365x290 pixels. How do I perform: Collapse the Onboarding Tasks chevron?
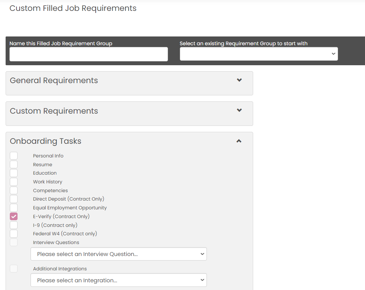[239, 141]
